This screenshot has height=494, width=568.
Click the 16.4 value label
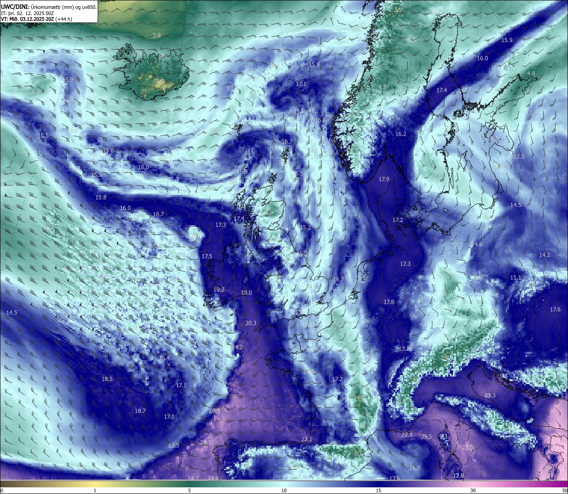click(164, 358)
